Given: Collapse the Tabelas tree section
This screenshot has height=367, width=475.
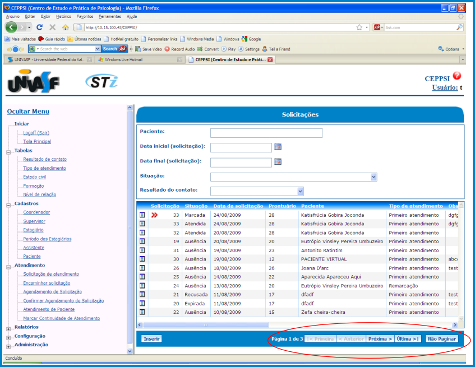Looking at the screenshot, I should (x=8, y=152).
